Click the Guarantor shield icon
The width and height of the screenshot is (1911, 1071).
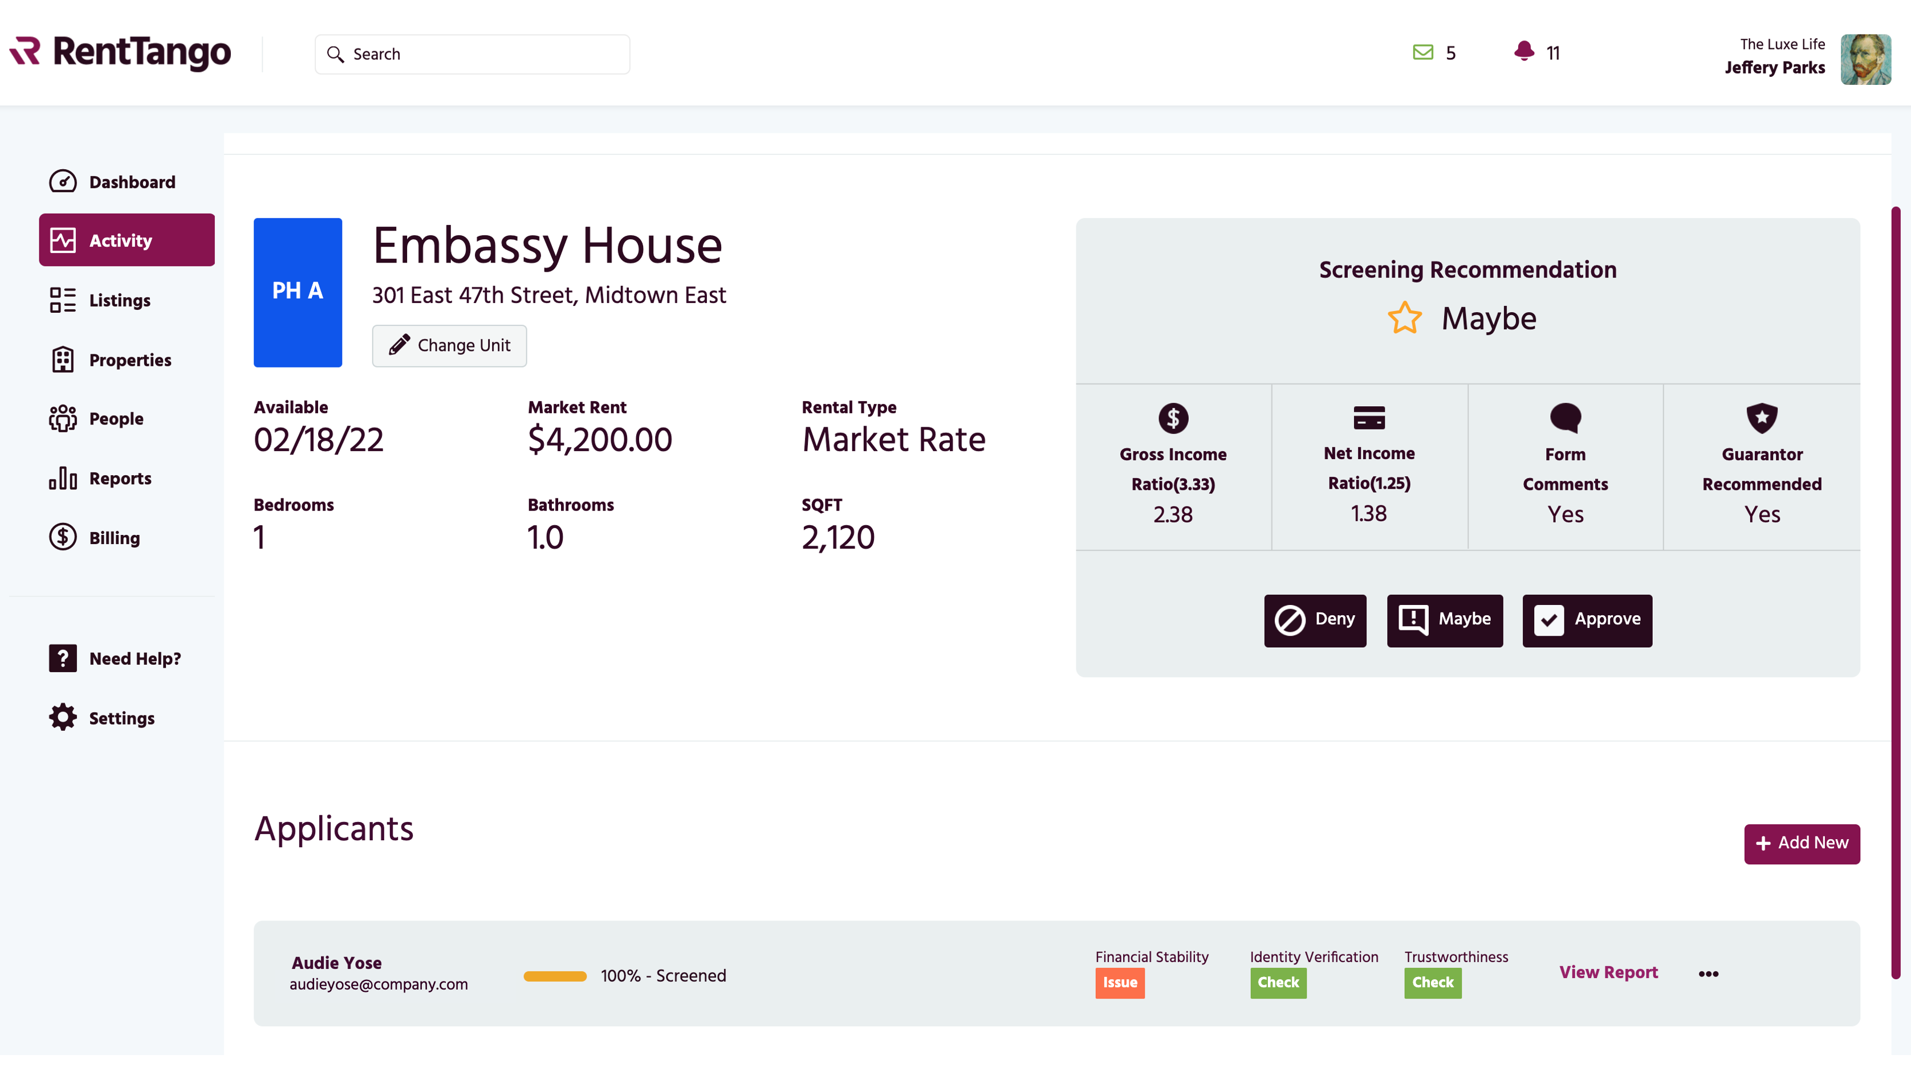click(1761, 418)
